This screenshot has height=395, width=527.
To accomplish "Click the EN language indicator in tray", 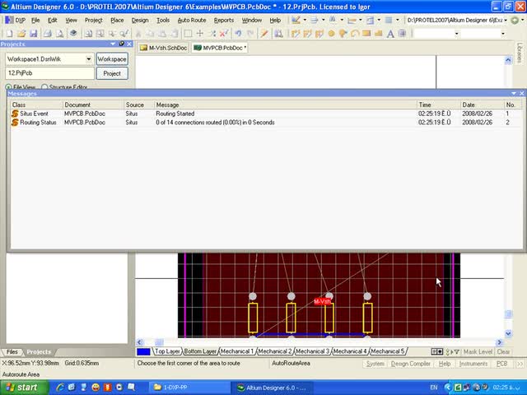I will 434,388.
